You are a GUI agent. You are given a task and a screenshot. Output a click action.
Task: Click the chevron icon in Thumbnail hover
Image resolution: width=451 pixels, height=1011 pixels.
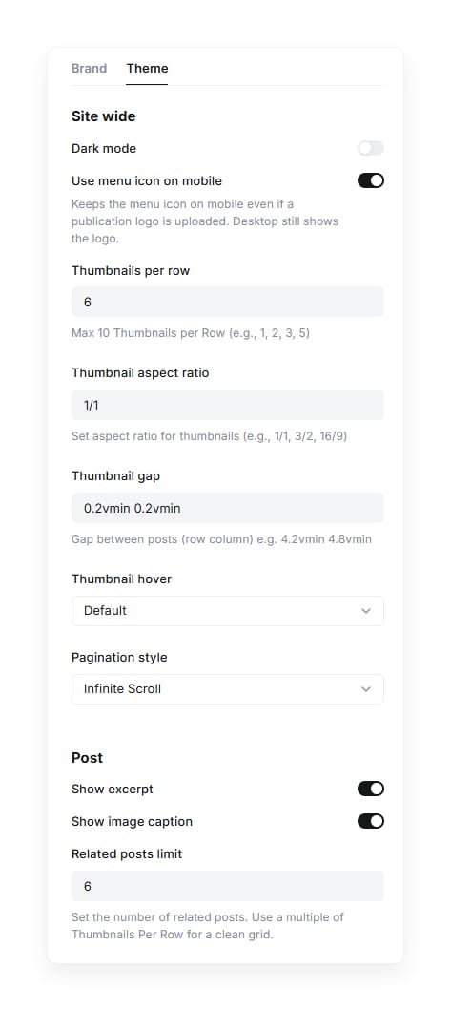click(x=366, y=611)
